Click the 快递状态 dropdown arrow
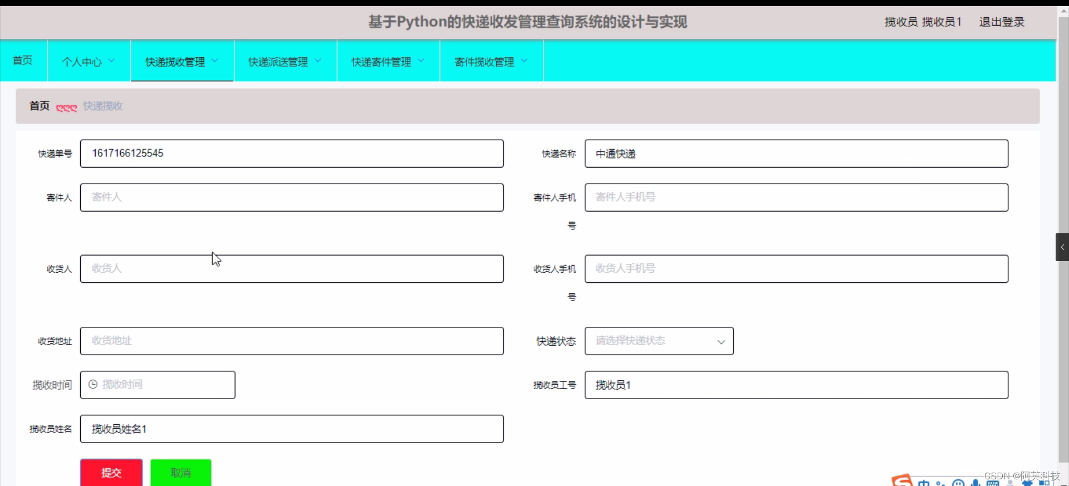 click(721, 342)
